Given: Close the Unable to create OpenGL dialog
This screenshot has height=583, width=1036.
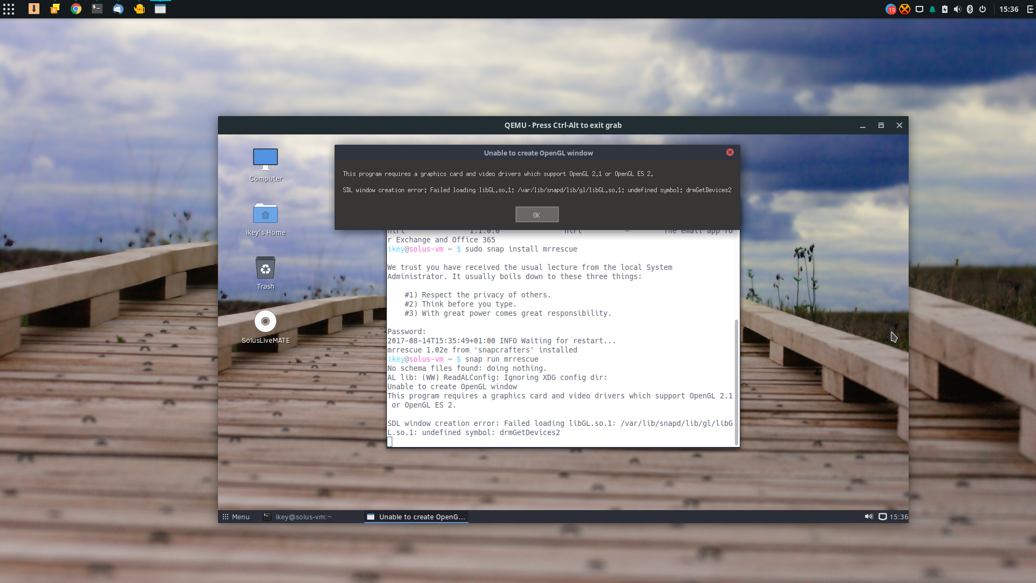Looking at the screenshot, I should [x=730, y=153].
